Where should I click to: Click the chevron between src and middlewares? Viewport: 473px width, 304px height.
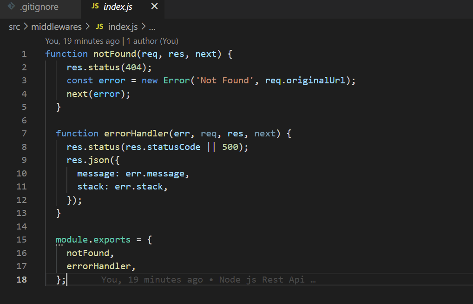[x=26, y=27]
